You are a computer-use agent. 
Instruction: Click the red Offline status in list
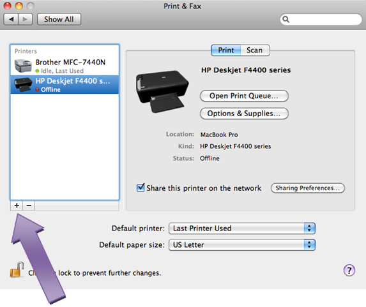click(x=48, y=89)
